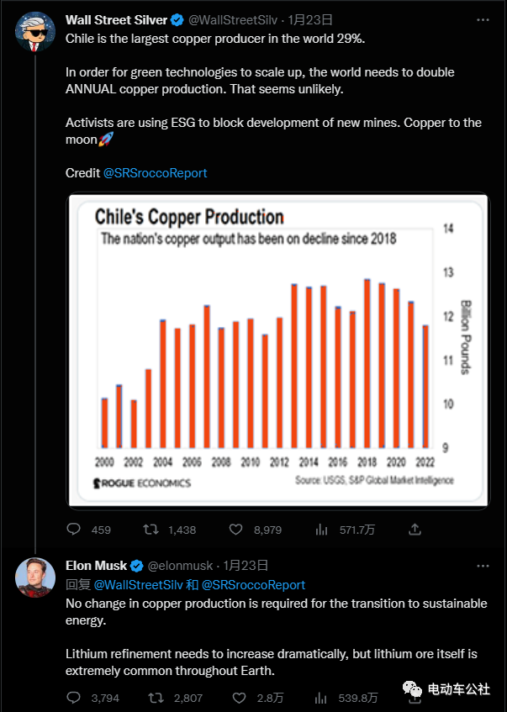Open the Wall Street Silver display name
This screenshot has height=712, width=507.
coord(116,19)
